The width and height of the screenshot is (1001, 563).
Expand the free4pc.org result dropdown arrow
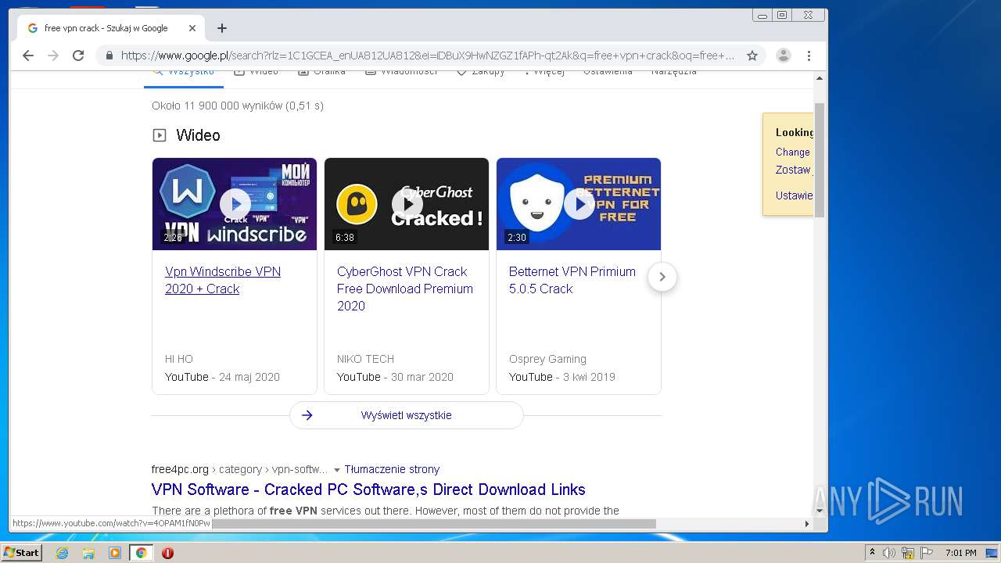[x=337, y=470]
